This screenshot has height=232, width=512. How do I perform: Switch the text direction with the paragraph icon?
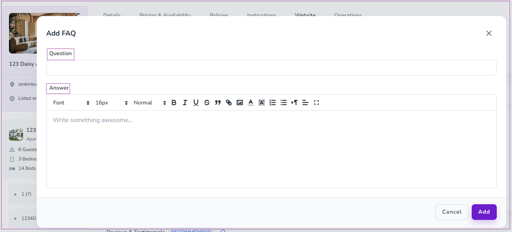[x=295, y=103]
